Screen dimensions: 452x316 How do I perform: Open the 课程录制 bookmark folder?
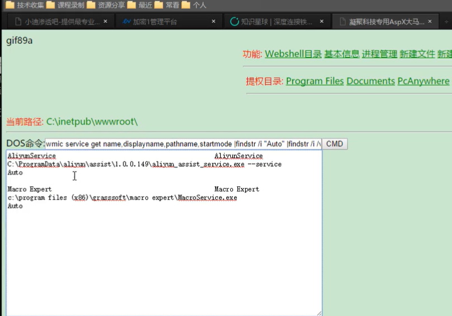(65, 5)
